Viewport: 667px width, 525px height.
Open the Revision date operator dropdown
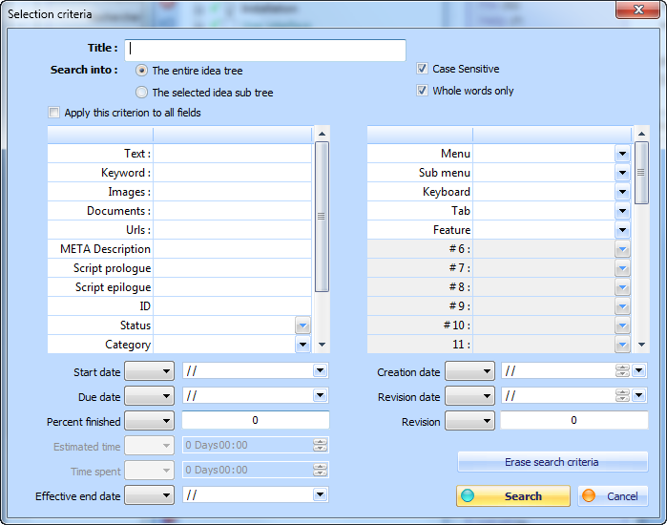point(469,396)
